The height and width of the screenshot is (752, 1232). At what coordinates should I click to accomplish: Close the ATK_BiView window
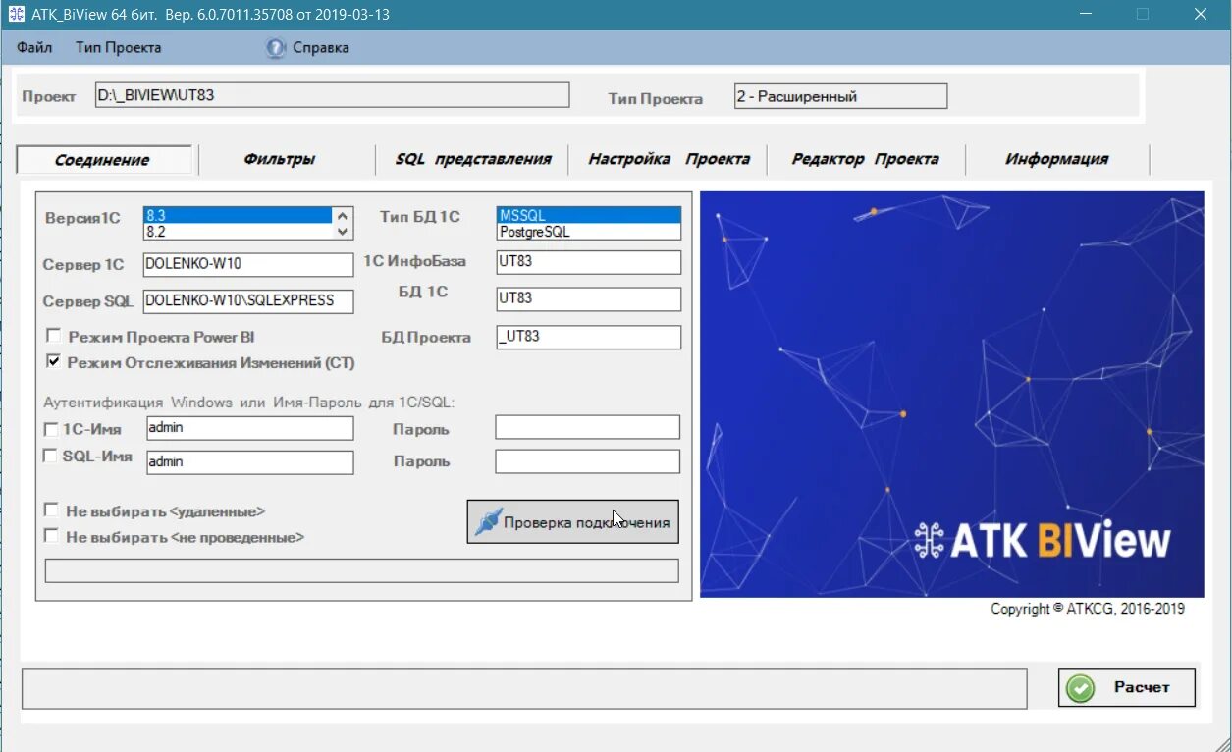pyautogui.click(x=1201, y=14)
